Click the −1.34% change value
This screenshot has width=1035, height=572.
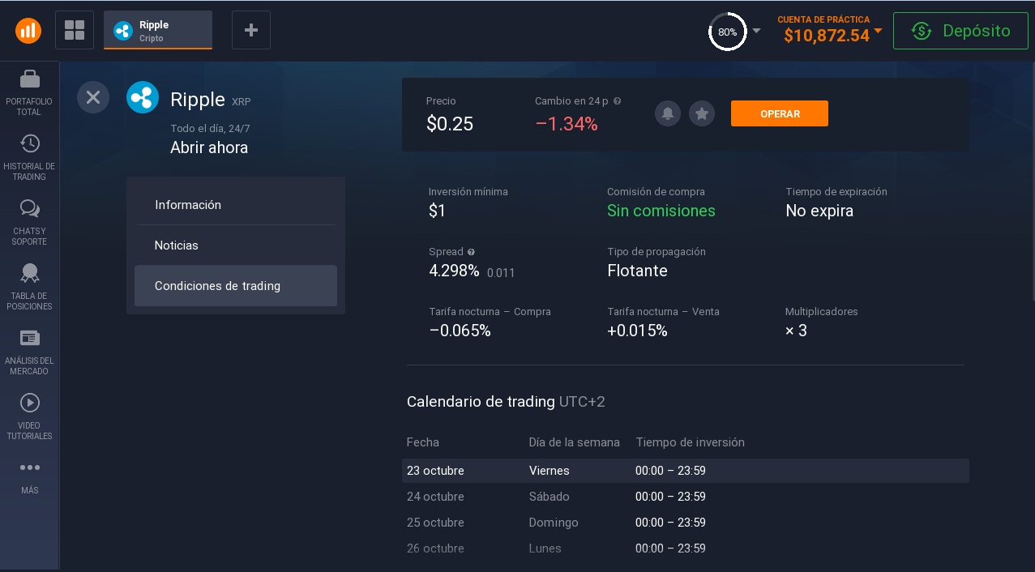click(x=567, y=124)
